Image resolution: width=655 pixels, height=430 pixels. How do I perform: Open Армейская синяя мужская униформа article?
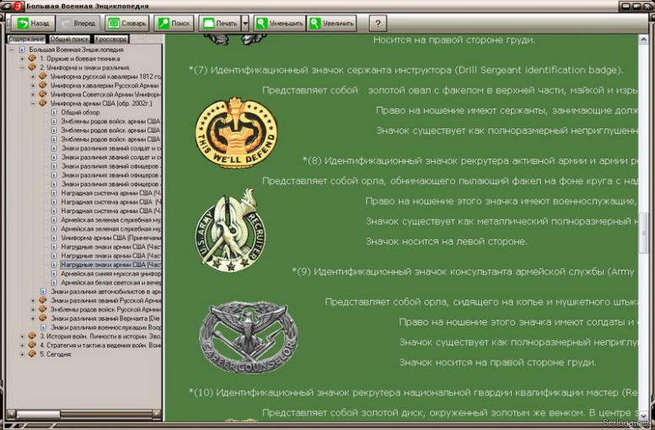pos(110,274)
